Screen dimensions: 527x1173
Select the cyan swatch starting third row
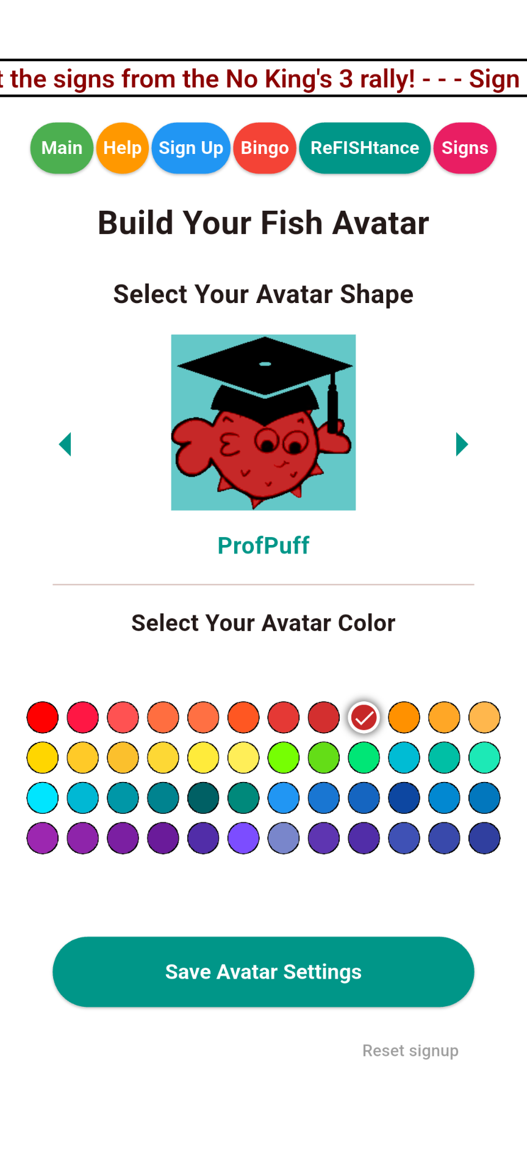43,798
